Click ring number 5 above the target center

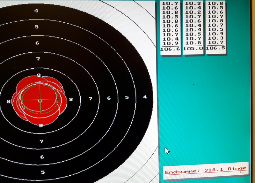(37, 27)
